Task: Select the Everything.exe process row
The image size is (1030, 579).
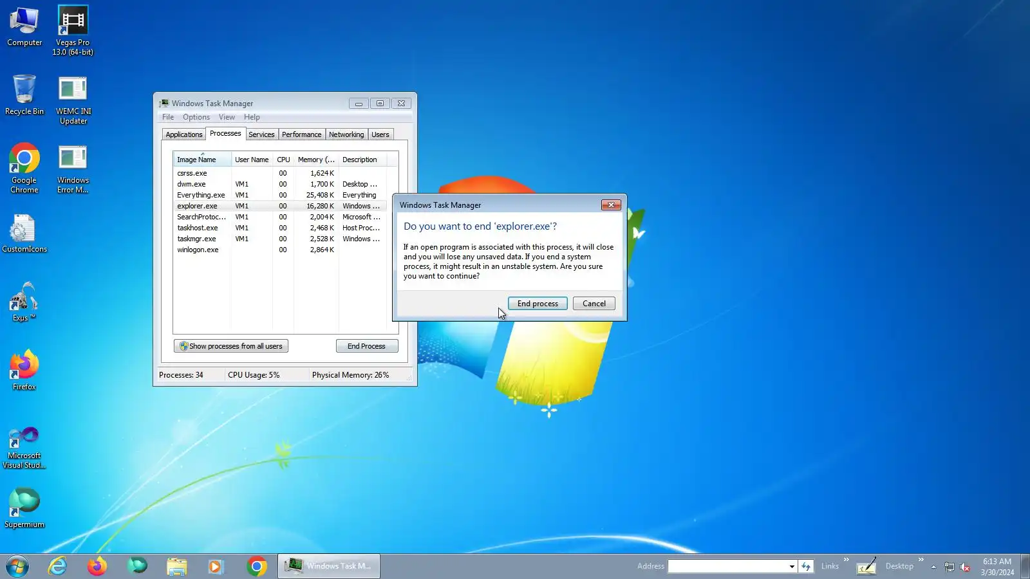Action: click(280, 195)
